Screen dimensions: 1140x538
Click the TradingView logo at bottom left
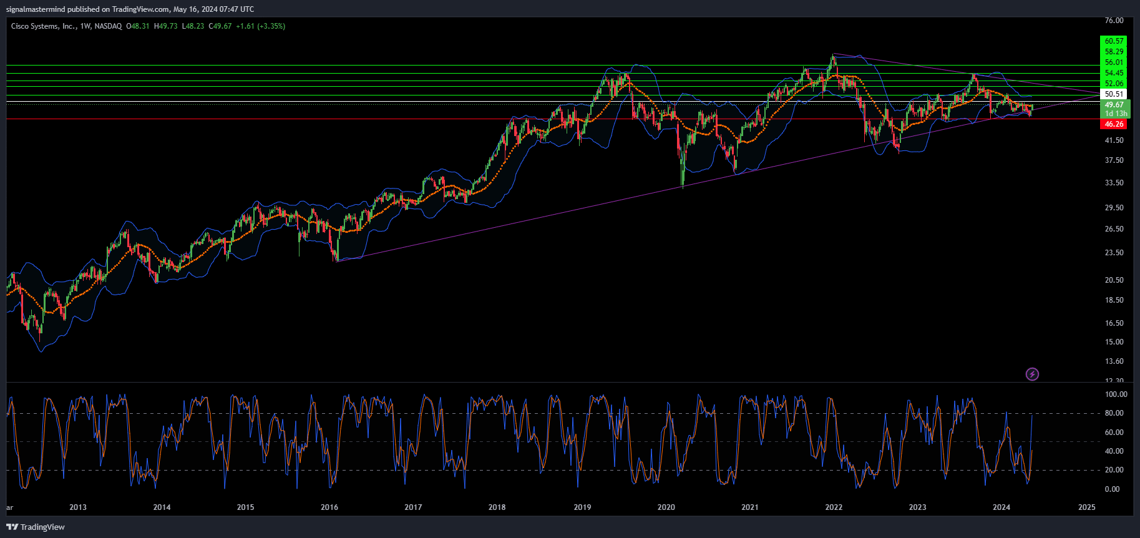[36, 527]
